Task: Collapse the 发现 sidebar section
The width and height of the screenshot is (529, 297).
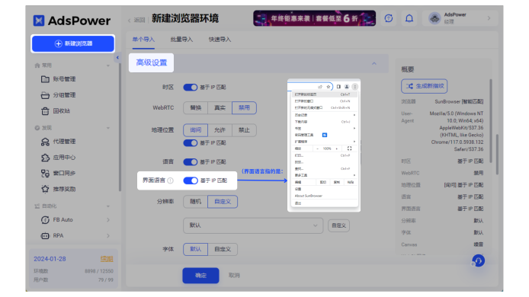Action: [x=108, y=128]
